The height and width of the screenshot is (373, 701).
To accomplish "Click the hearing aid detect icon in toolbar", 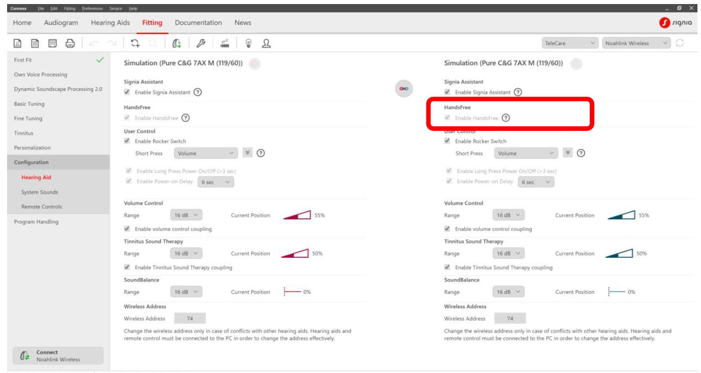I will tap(177, 43).
